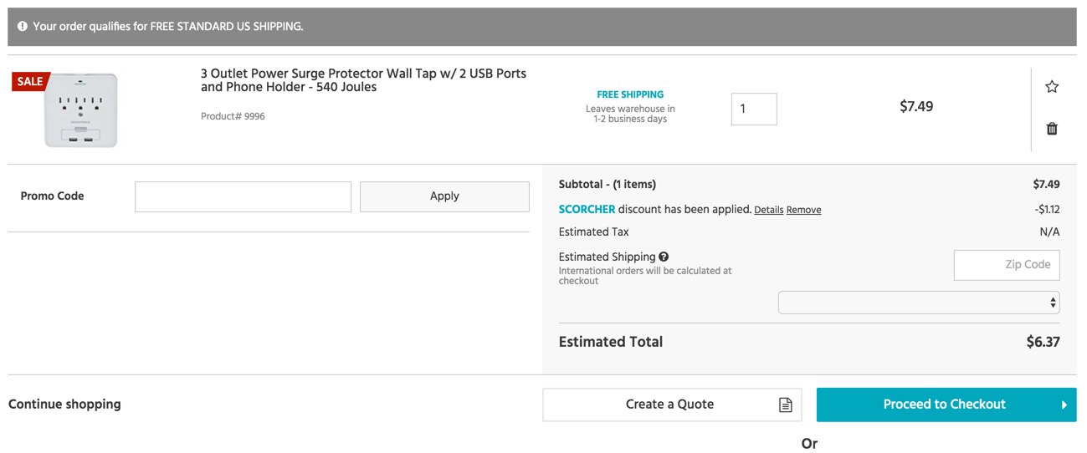1087x453 pixels.
Task: Open the surge protector product title link
Action: pos(363,80)
